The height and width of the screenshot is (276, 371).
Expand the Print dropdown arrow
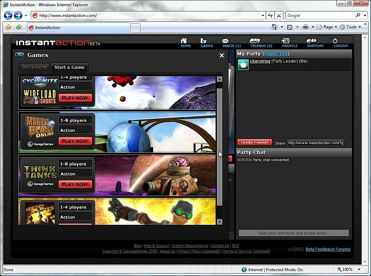pyautogui.click(x=313, y=27)
